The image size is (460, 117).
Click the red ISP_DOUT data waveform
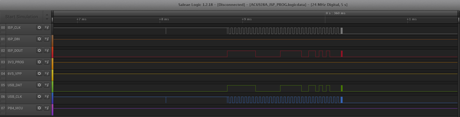285,54
